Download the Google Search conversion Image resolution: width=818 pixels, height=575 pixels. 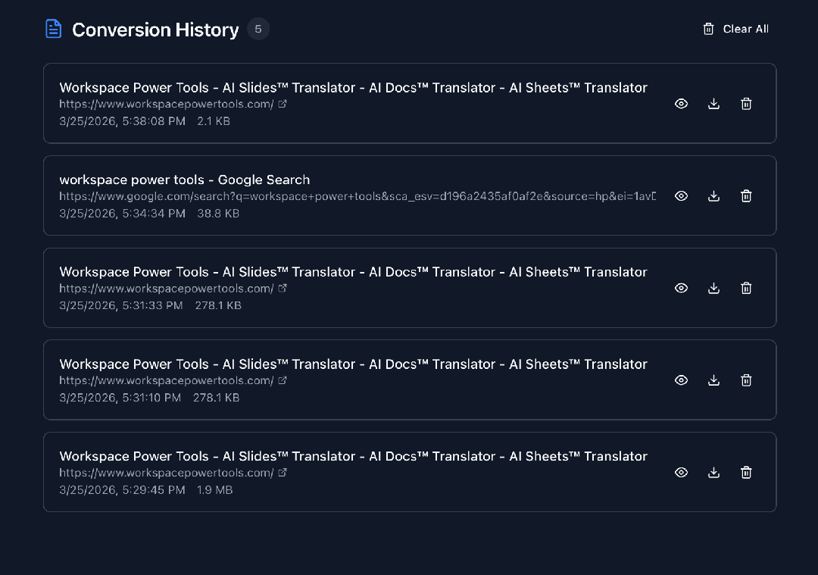coord(713,196)
